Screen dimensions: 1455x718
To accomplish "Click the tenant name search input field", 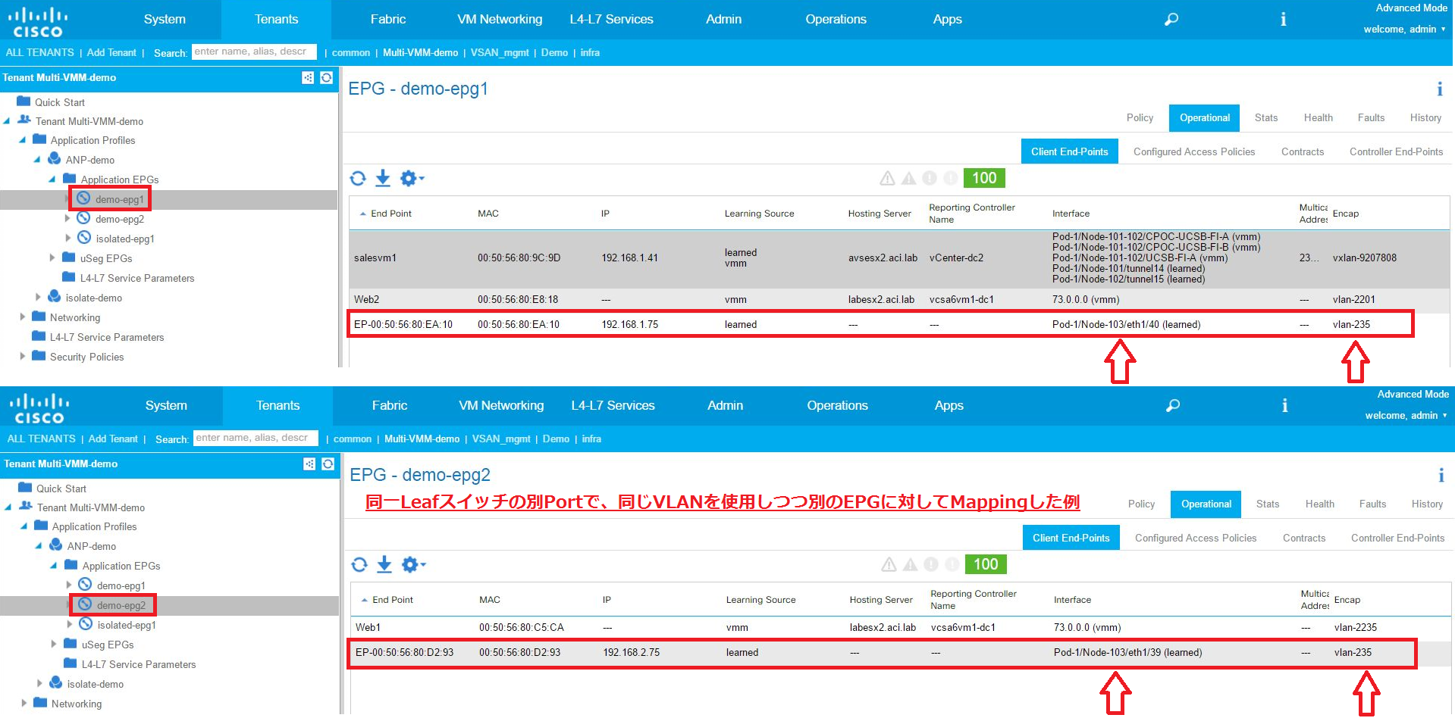I will coord(254,52).
